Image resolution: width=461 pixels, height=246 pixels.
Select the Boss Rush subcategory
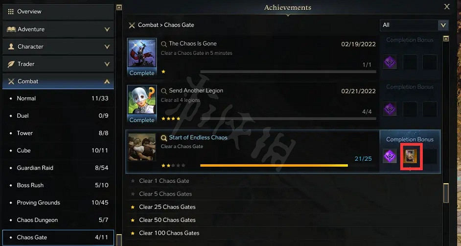[58, 185]
